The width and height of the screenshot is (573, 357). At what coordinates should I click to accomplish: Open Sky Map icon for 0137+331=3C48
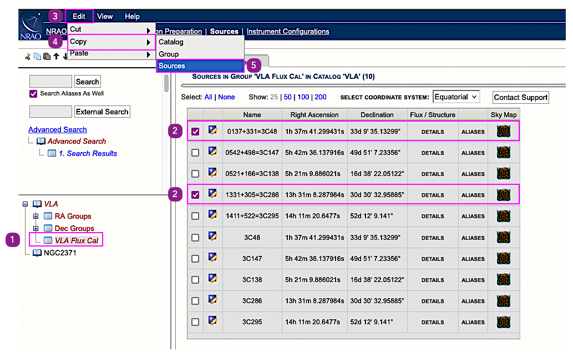coord(503,132)
